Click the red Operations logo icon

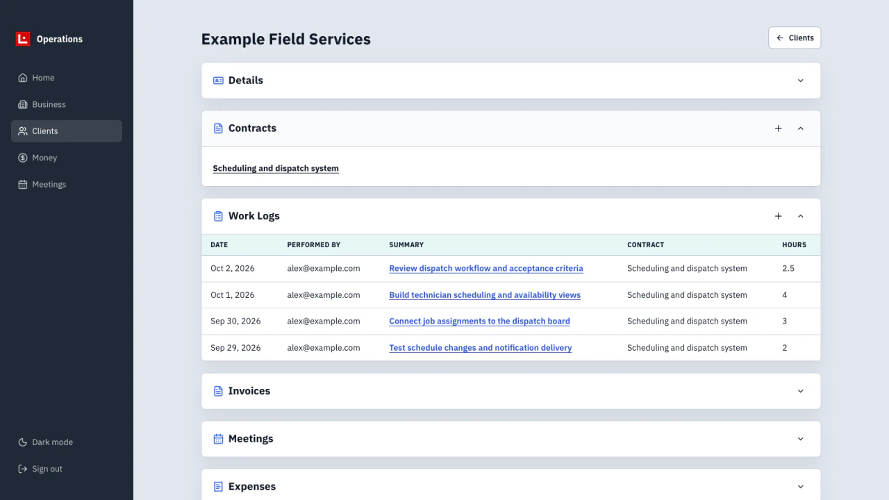(x=23, y=39)
